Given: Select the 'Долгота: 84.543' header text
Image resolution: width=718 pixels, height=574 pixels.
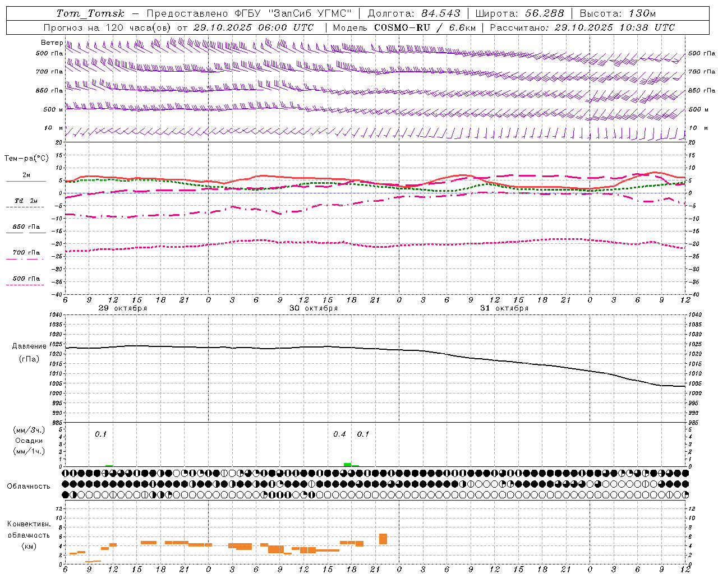Looking at the screenshot, I should [414, 13].
